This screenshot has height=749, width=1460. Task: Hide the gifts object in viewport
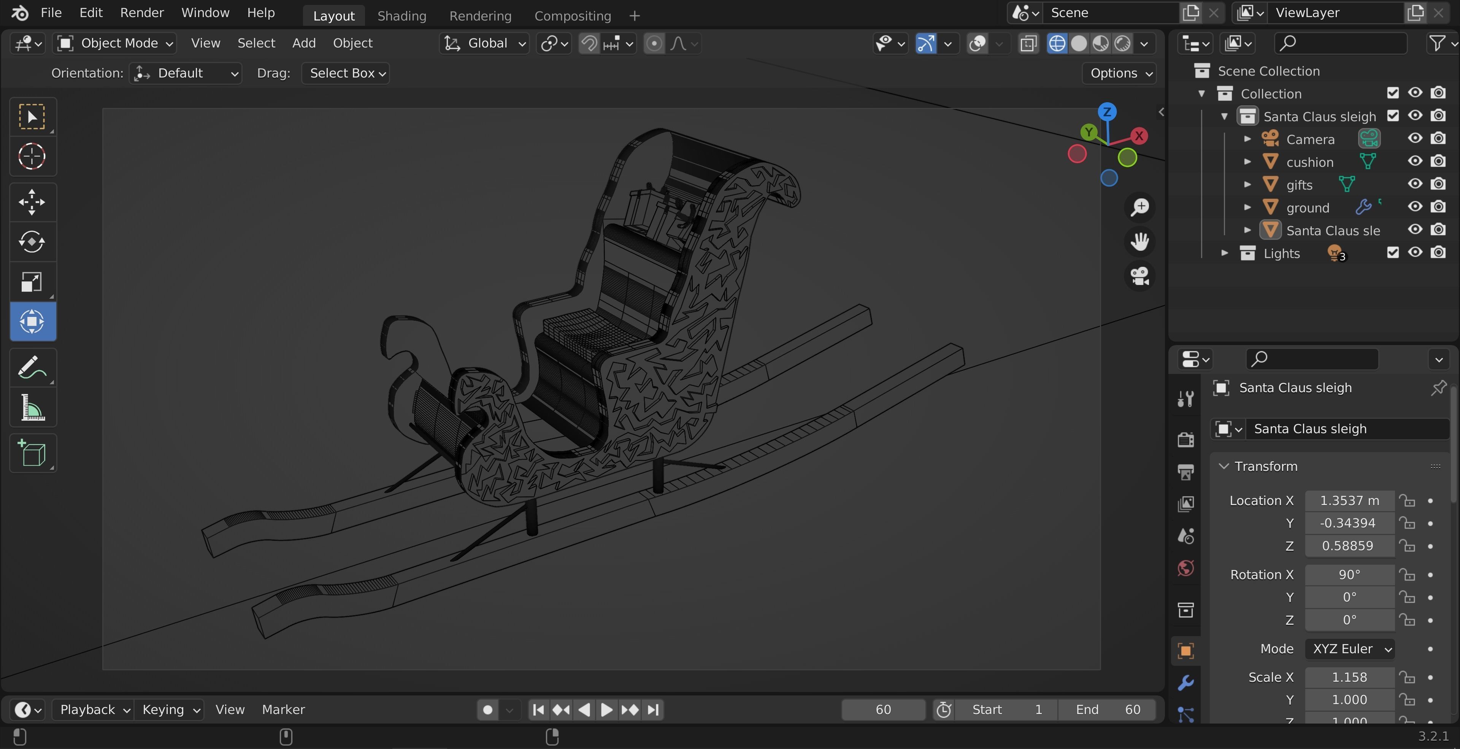tap(1415, 184)
